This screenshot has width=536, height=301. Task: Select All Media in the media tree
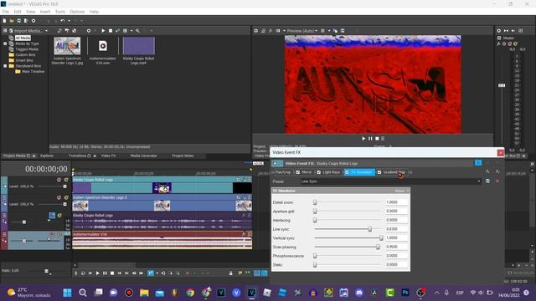[x=23, y=38]
